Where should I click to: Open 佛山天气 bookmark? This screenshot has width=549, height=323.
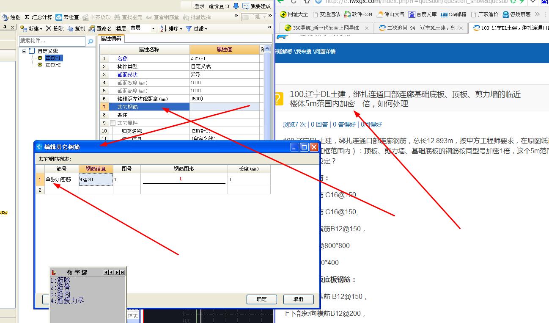pyautogui.click(x=391, y=14)
